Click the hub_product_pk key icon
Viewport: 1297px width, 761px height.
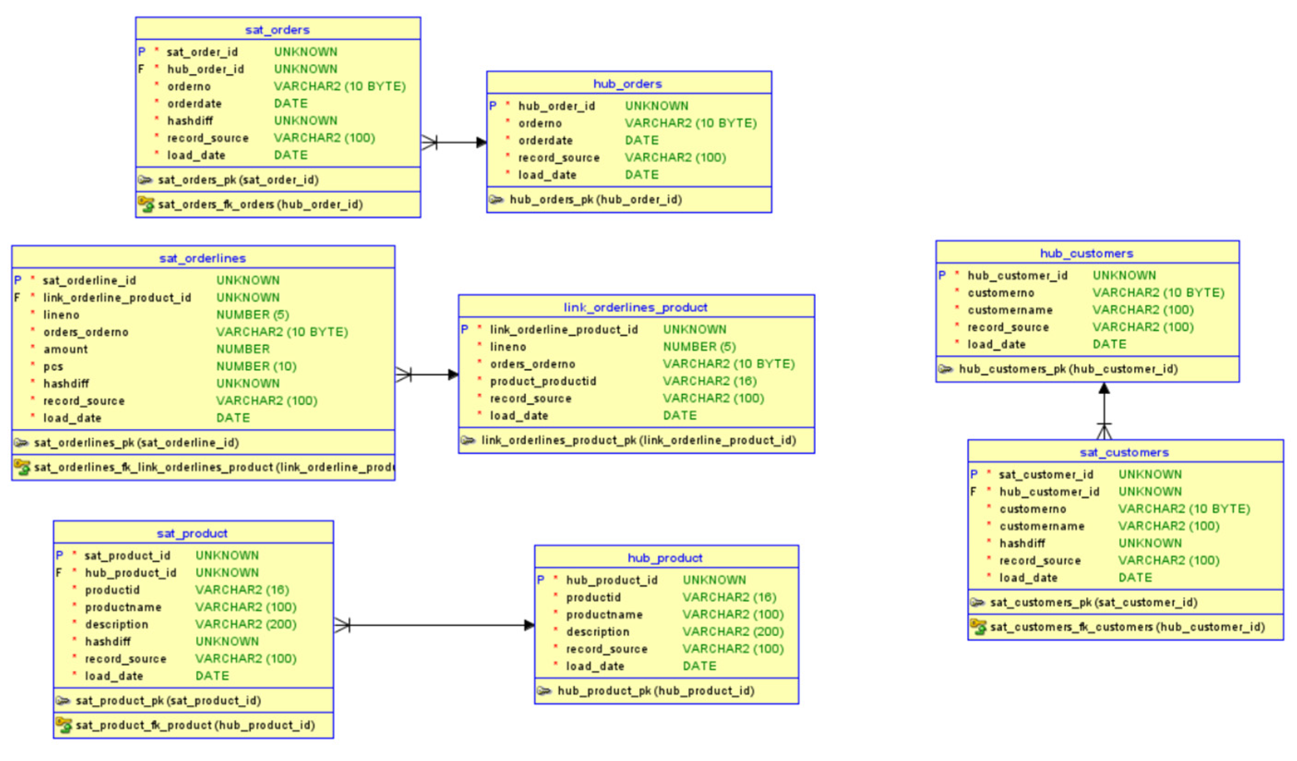pos(544,691)
